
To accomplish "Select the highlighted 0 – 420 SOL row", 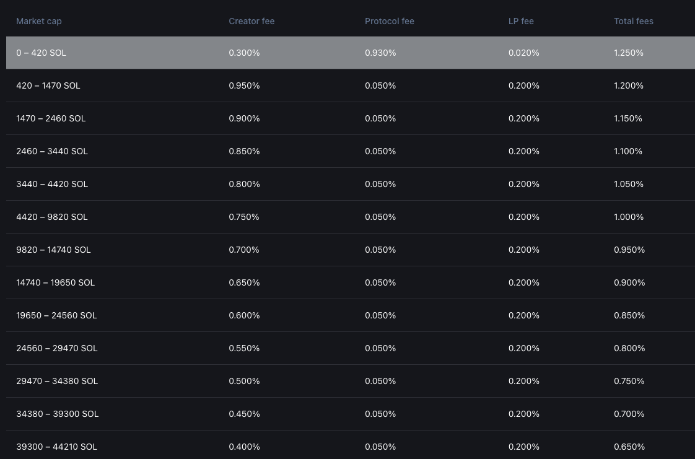I will [x=42, y=53].
